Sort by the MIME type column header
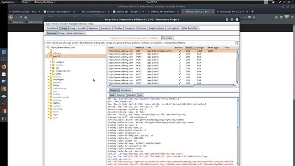This screenshot has height=166, width=295. point(215,47)
